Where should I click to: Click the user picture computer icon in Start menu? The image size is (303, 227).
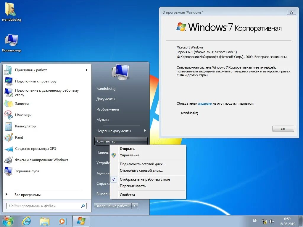[120, 72]
